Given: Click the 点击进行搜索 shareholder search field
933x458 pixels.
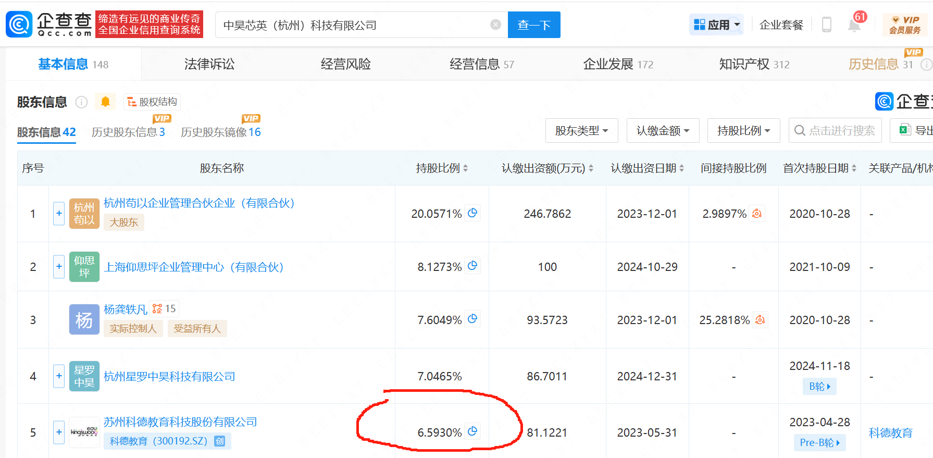Looking at the screenshot, I should 835,130.
